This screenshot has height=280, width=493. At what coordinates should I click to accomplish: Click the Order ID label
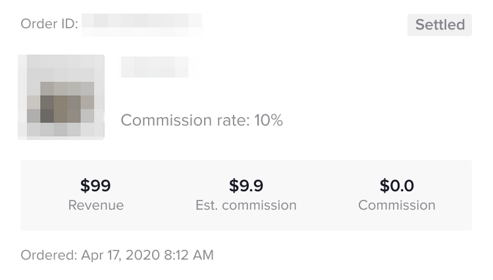[x=49, y=24]
